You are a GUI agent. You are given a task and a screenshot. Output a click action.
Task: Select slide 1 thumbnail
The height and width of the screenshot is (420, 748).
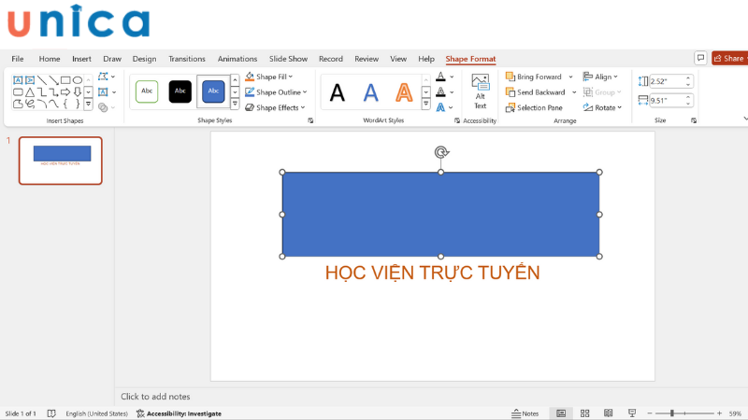pos(61,161)
